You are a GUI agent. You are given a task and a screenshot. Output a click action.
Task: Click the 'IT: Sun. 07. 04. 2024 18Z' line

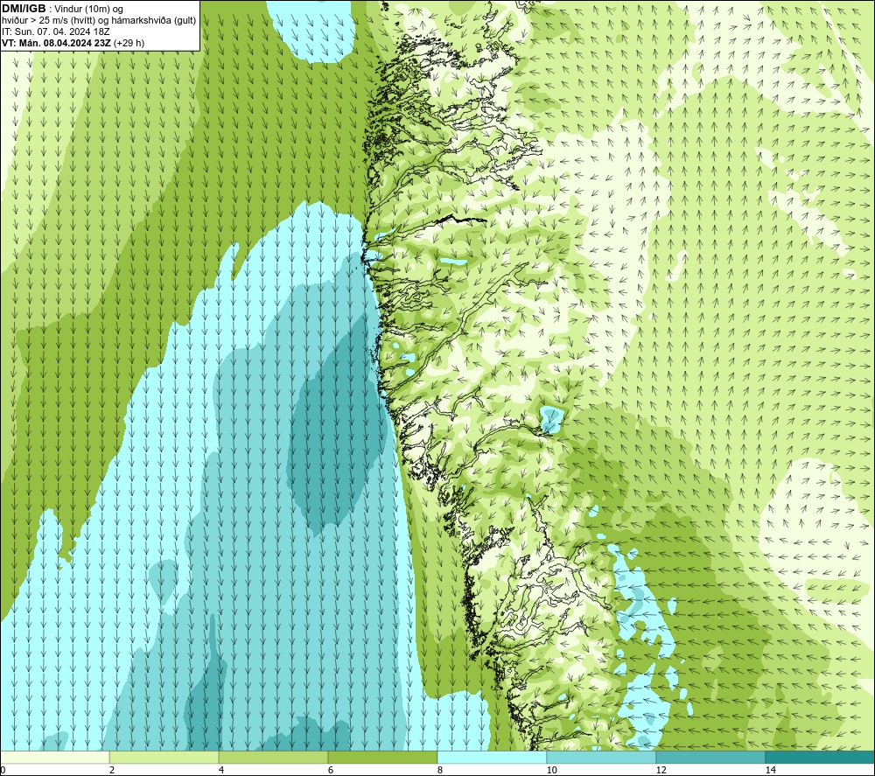[x=56, y=31]
